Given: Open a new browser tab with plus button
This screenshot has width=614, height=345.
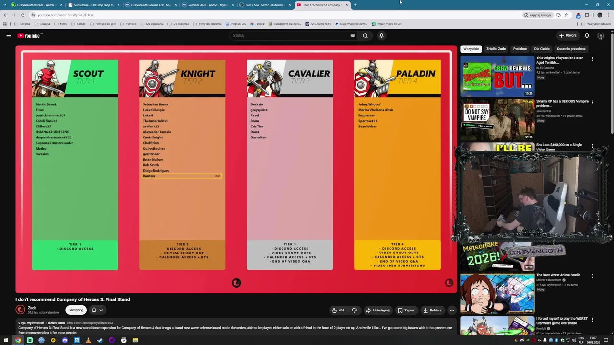Looking at the screenshot, I should pyautogui.click(x=355, y=5).
